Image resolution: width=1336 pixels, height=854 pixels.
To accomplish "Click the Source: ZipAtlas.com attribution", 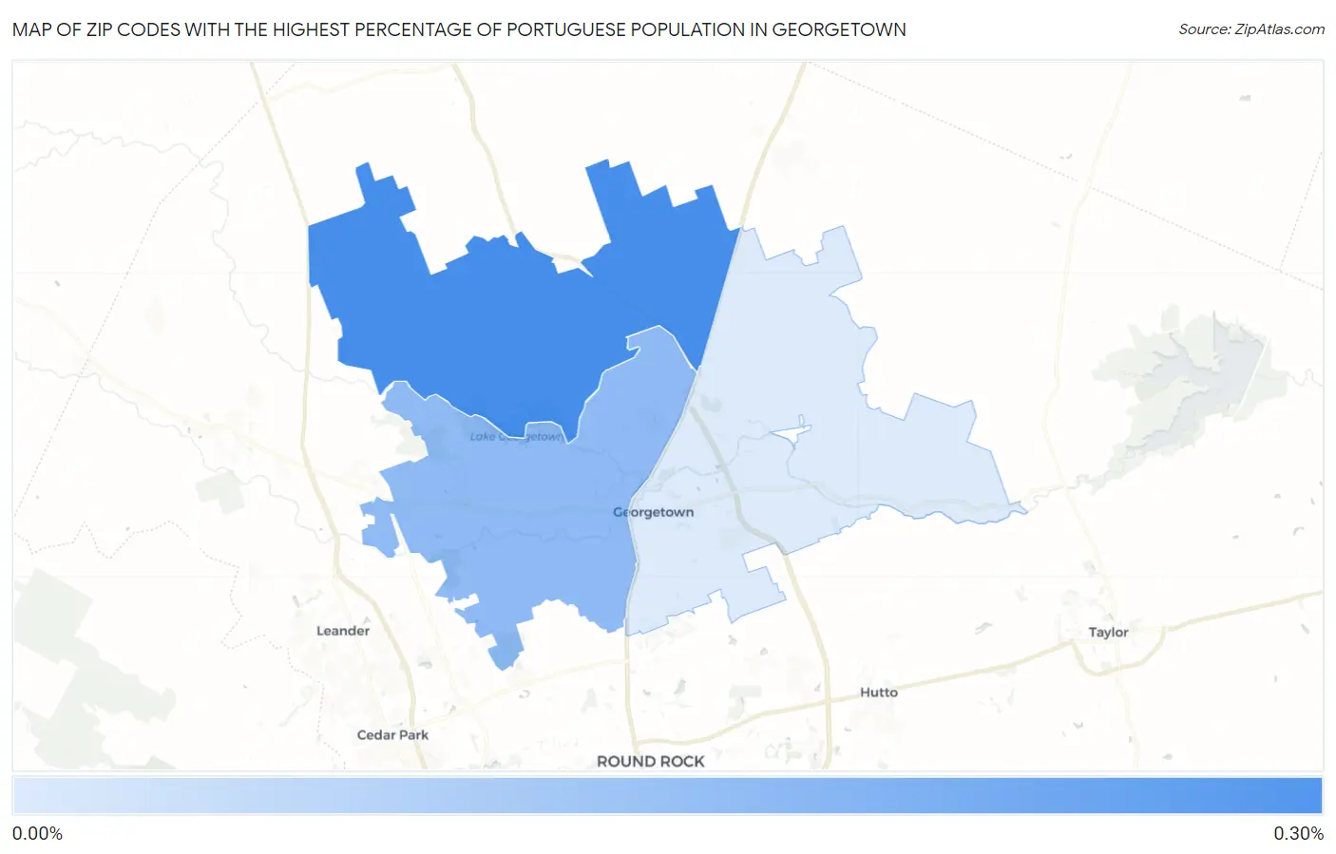I will pyautogui.click(x=1251, y=29).
